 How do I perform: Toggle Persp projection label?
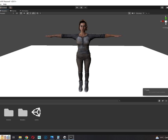pyautogui.click(x=165, y=28)
